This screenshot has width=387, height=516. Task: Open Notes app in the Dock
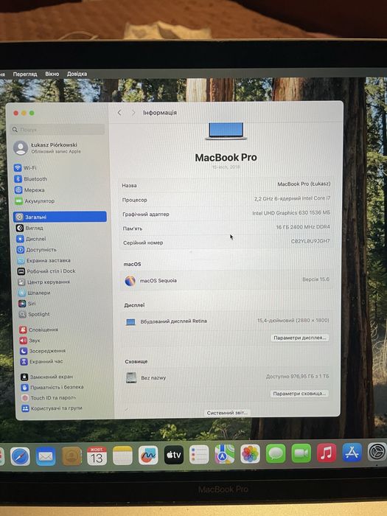tap(122, 455)
